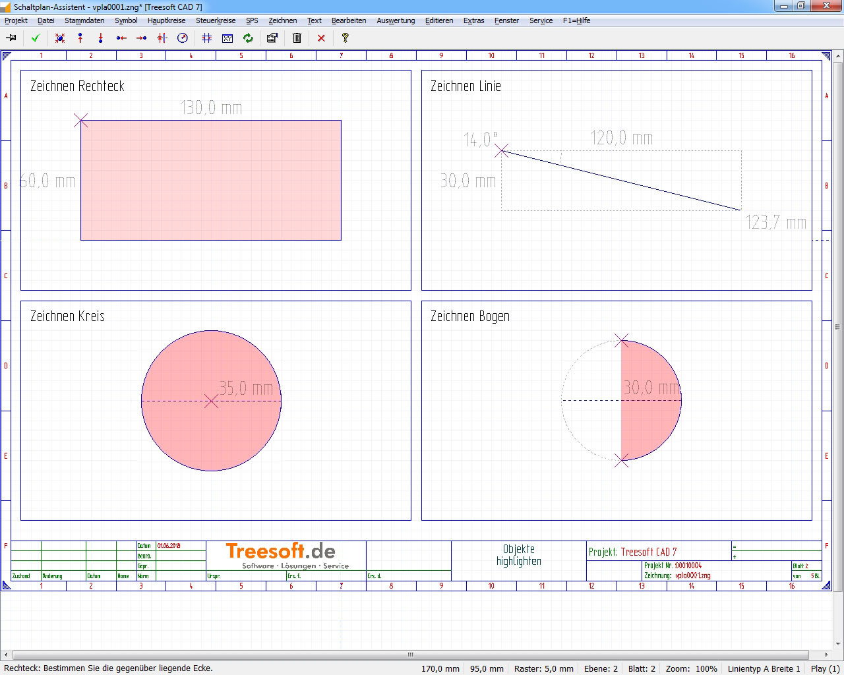Click the green refresh arrows icon
Viewport: 844px width, 675px height.
249,38
